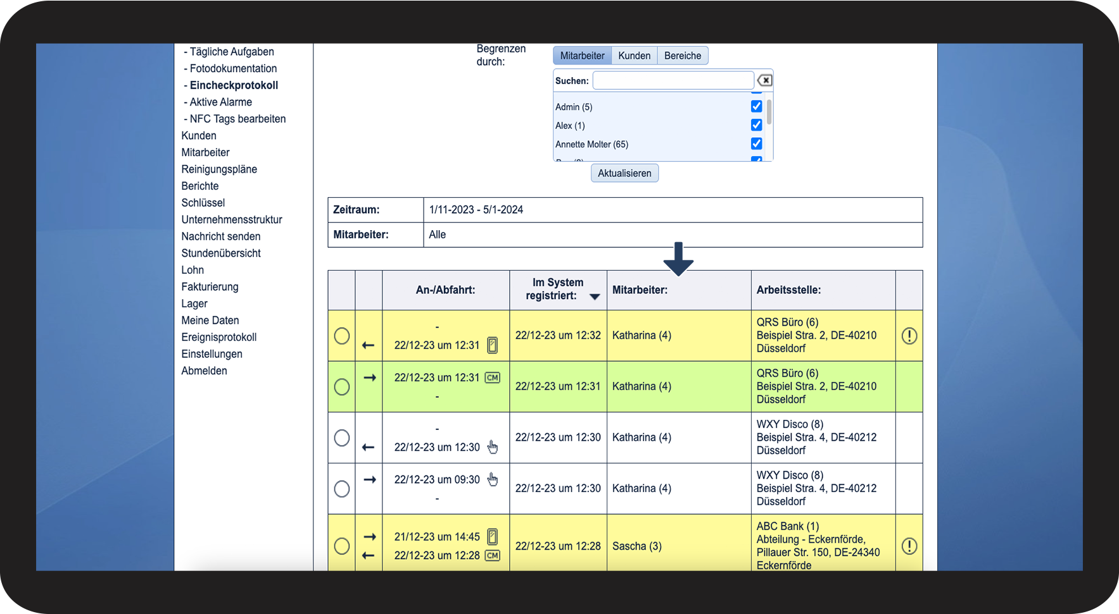This screenshot has width=1119, height=614.
Task: Toggle the Annette Molter (65) checkbox
Action: point(756,144)
